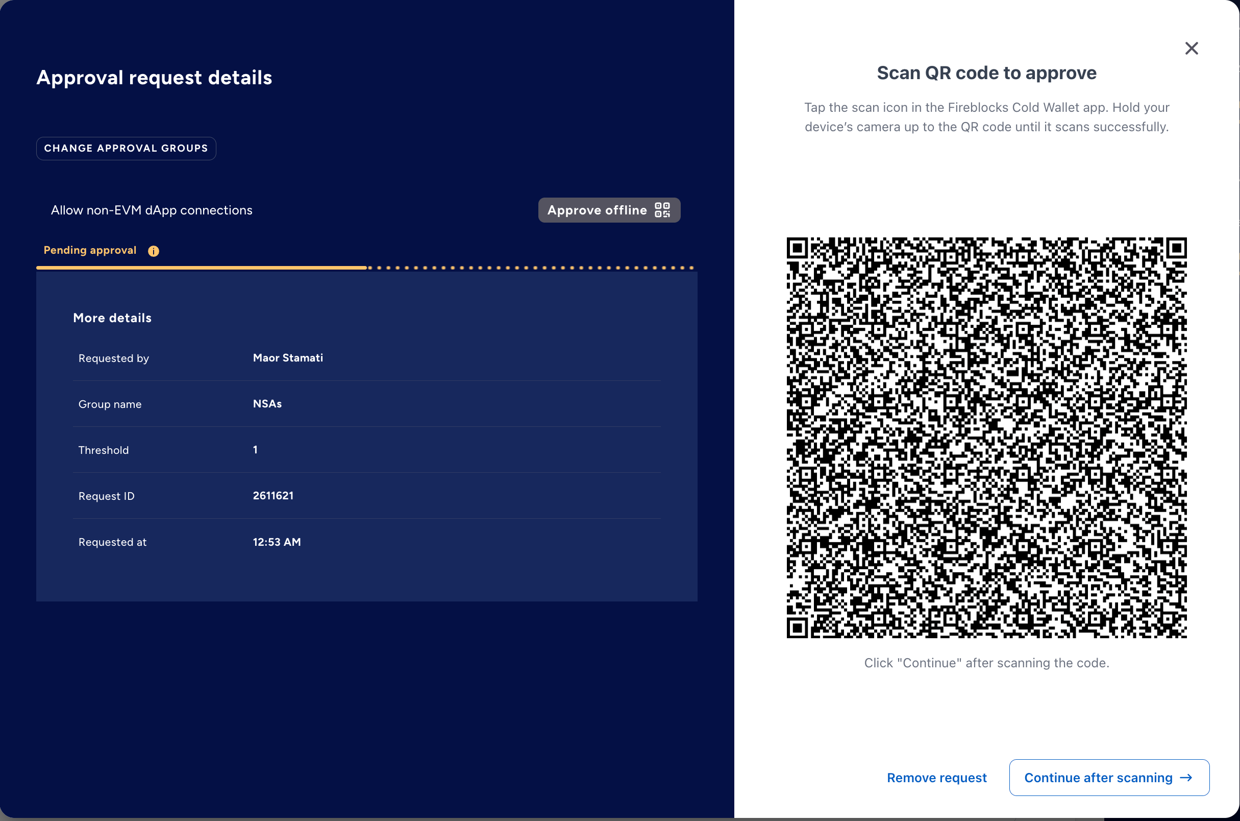The width and height of the screenshot is (1240, 821).
Task: Click Allow non-EVM dApp connections text
Action: [152, 210]
